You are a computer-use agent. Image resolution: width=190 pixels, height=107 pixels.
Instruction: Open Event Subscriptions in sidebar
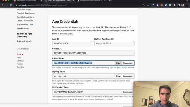(x=25, y=17)
